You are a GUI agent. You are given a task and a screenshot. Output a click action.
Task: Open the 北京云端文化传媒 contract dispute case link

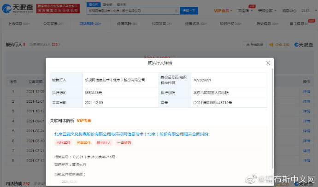tap(131, 134)
